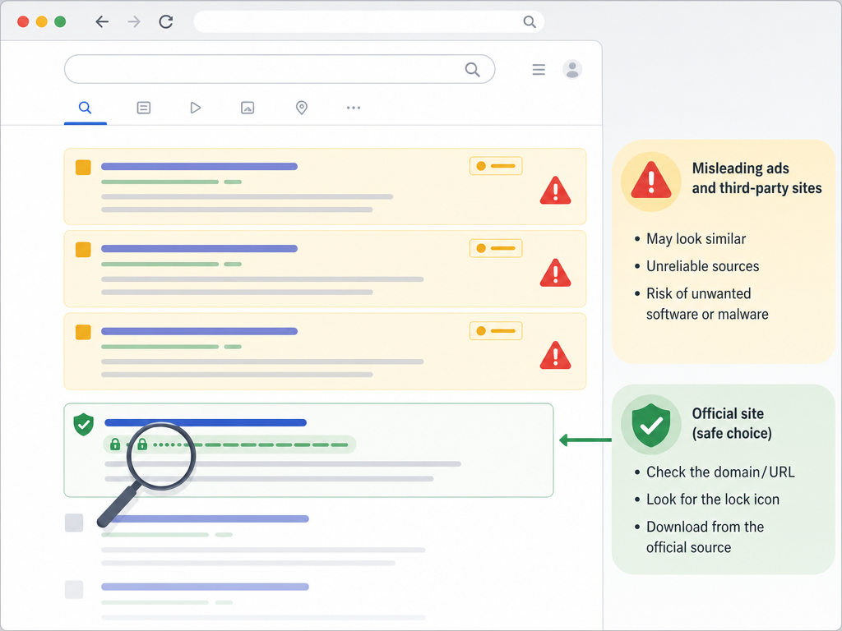Click the "Check the domain/URL" bullet
Screen dimensions: 842x631
(x=720, y=472)
